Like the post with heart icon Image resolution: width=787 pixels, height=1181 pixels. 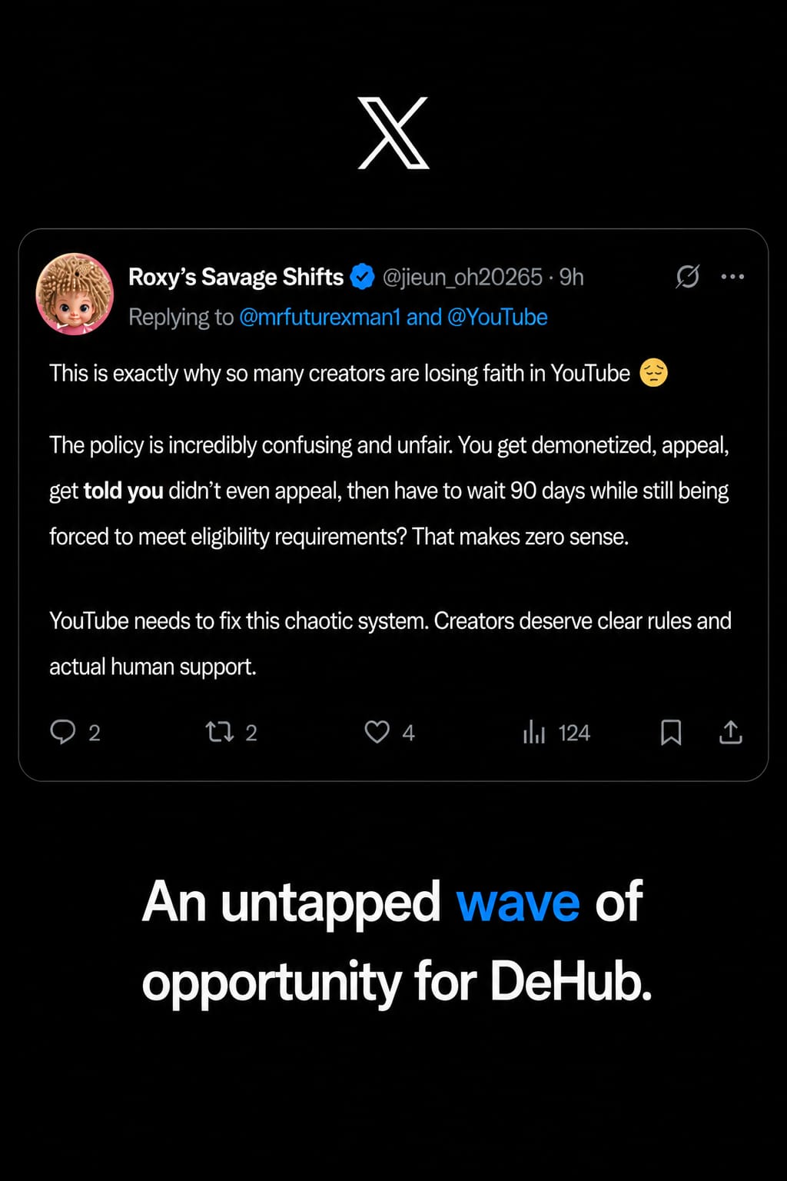pos(377,731)
